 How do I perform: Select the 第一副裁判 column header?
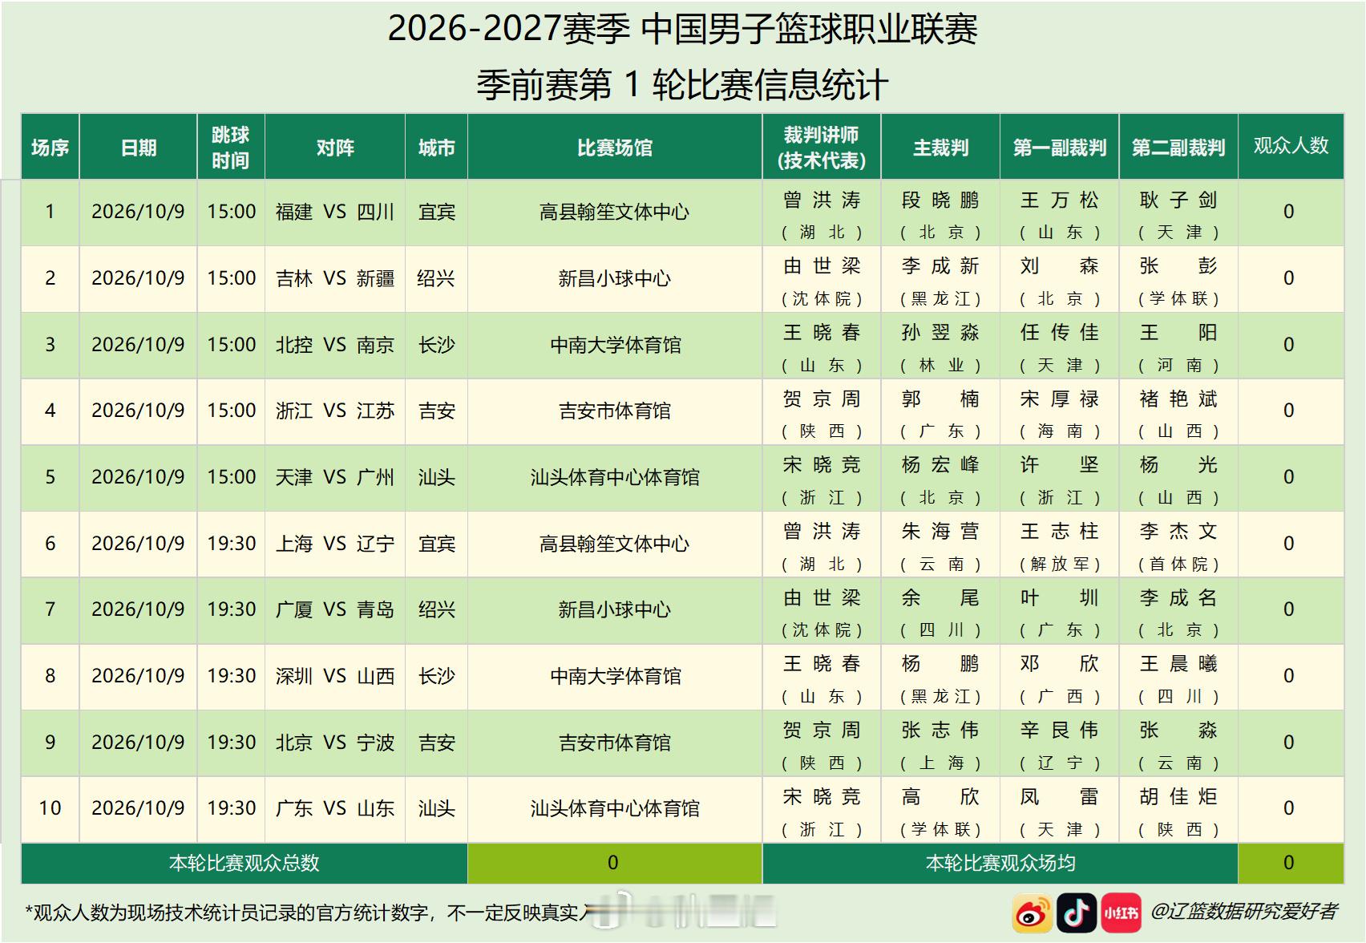coord(1059,147)
